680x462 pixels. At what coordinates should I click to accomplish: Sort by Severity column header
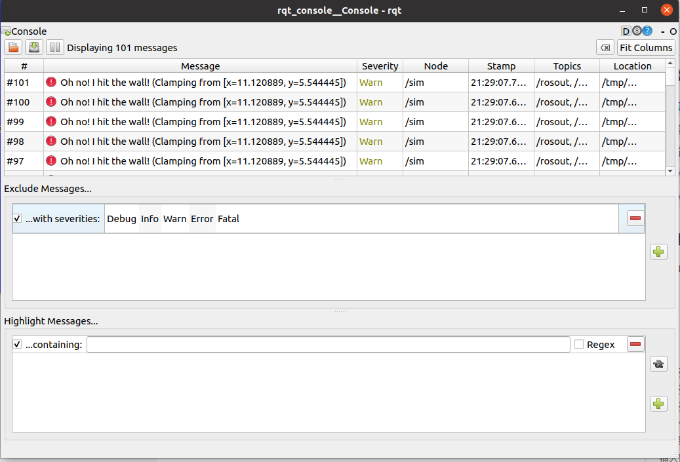[380, 66]
